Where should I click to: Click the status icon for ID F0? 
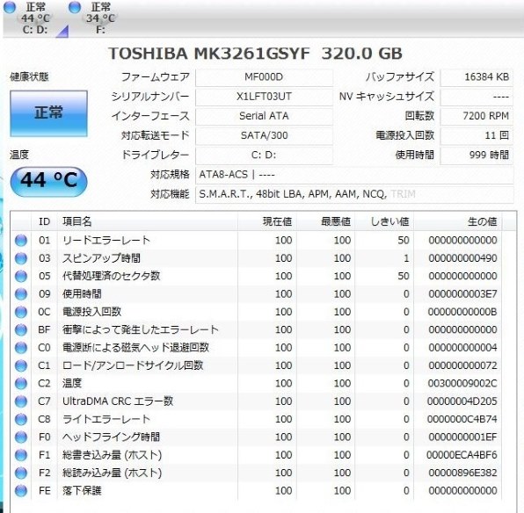[21, 437]
